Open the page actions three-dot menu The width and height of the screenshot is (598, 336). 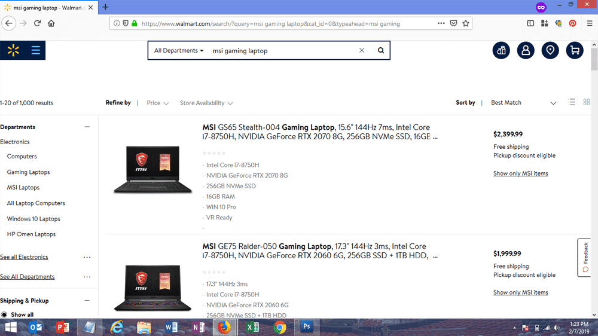pos(441,23)
